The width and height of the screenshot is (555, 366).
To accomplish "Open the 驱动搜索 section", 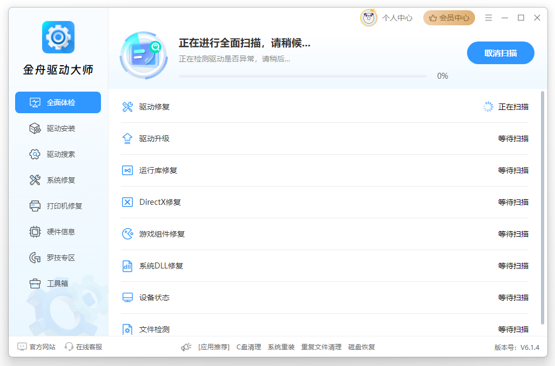I will tap(58, 154).
